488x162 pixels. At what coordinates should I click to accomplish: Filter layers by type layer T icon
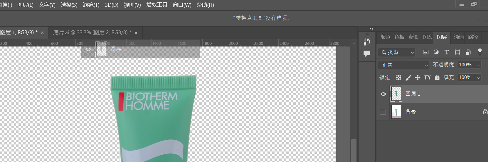447,52
